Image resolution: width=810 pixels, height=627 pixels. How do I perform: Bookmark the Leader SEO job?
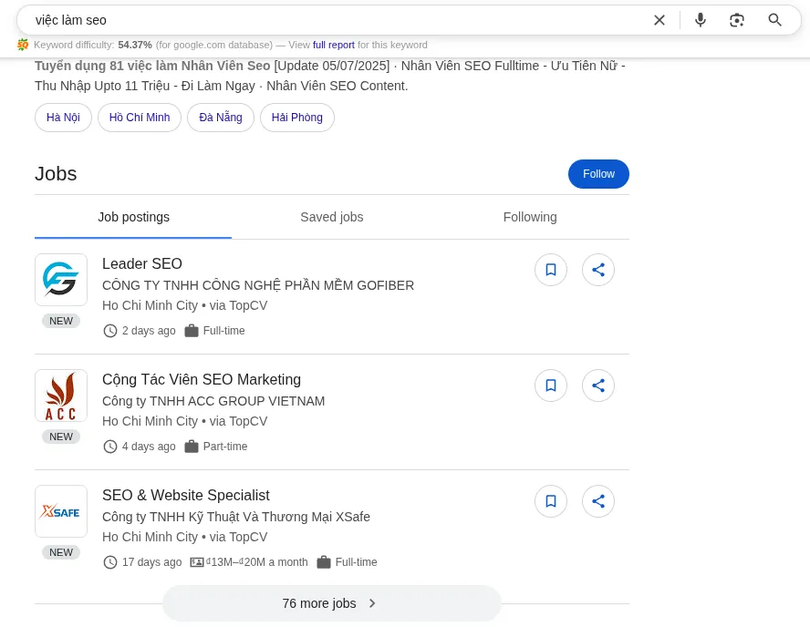551,270
